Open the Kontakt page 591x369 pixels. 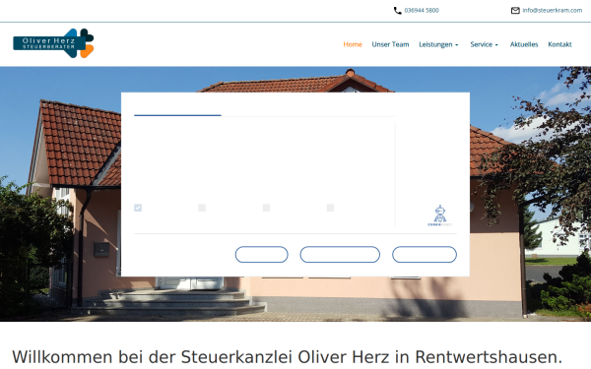click(x=559, y=44)
